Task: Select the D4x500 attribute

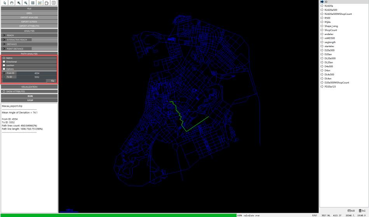Action: point(329,66)
